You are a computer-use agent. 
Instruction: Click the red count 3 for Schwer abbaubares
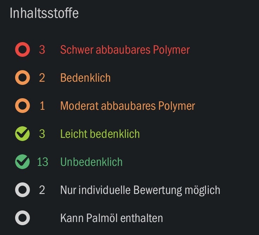42,50
